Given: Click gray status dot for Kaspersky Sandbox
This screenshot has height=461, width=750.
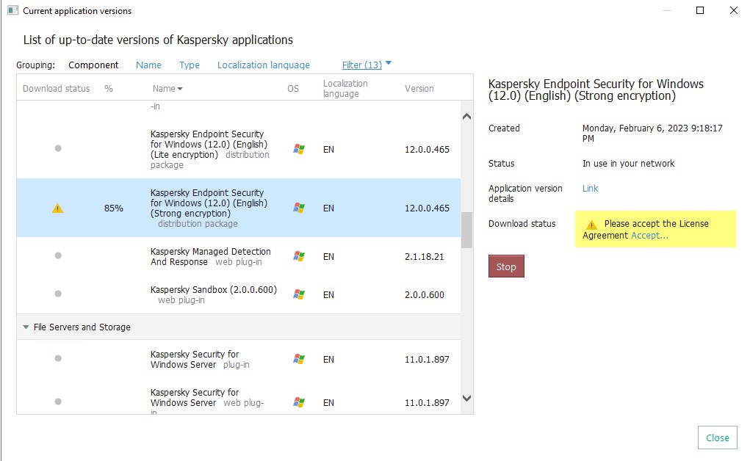Looking at the screenshot, I should tap(58, 294).
